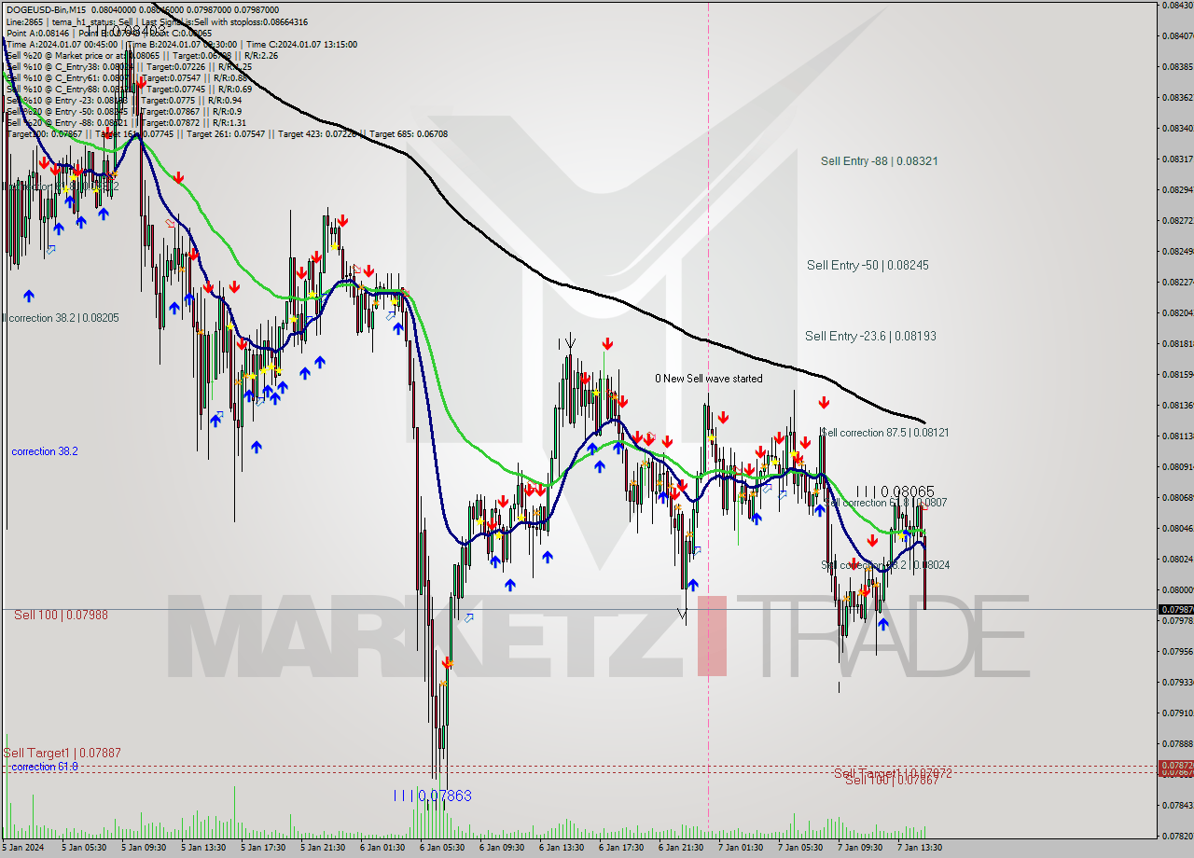Click the blue 'correction 38.2' label

click(x=45, y=451)
